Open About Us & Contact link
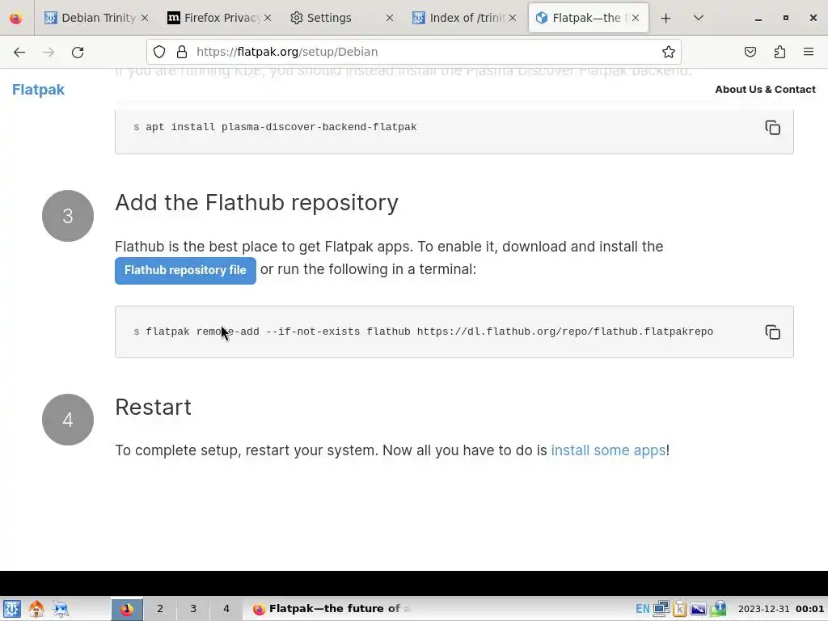This screenshot has height=621, width=828. coord(765,89)
